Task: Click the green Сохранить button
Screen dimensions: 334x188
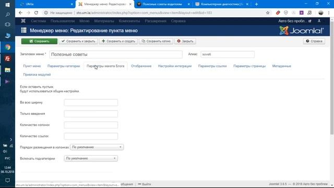Action: (x=39, y=41)
